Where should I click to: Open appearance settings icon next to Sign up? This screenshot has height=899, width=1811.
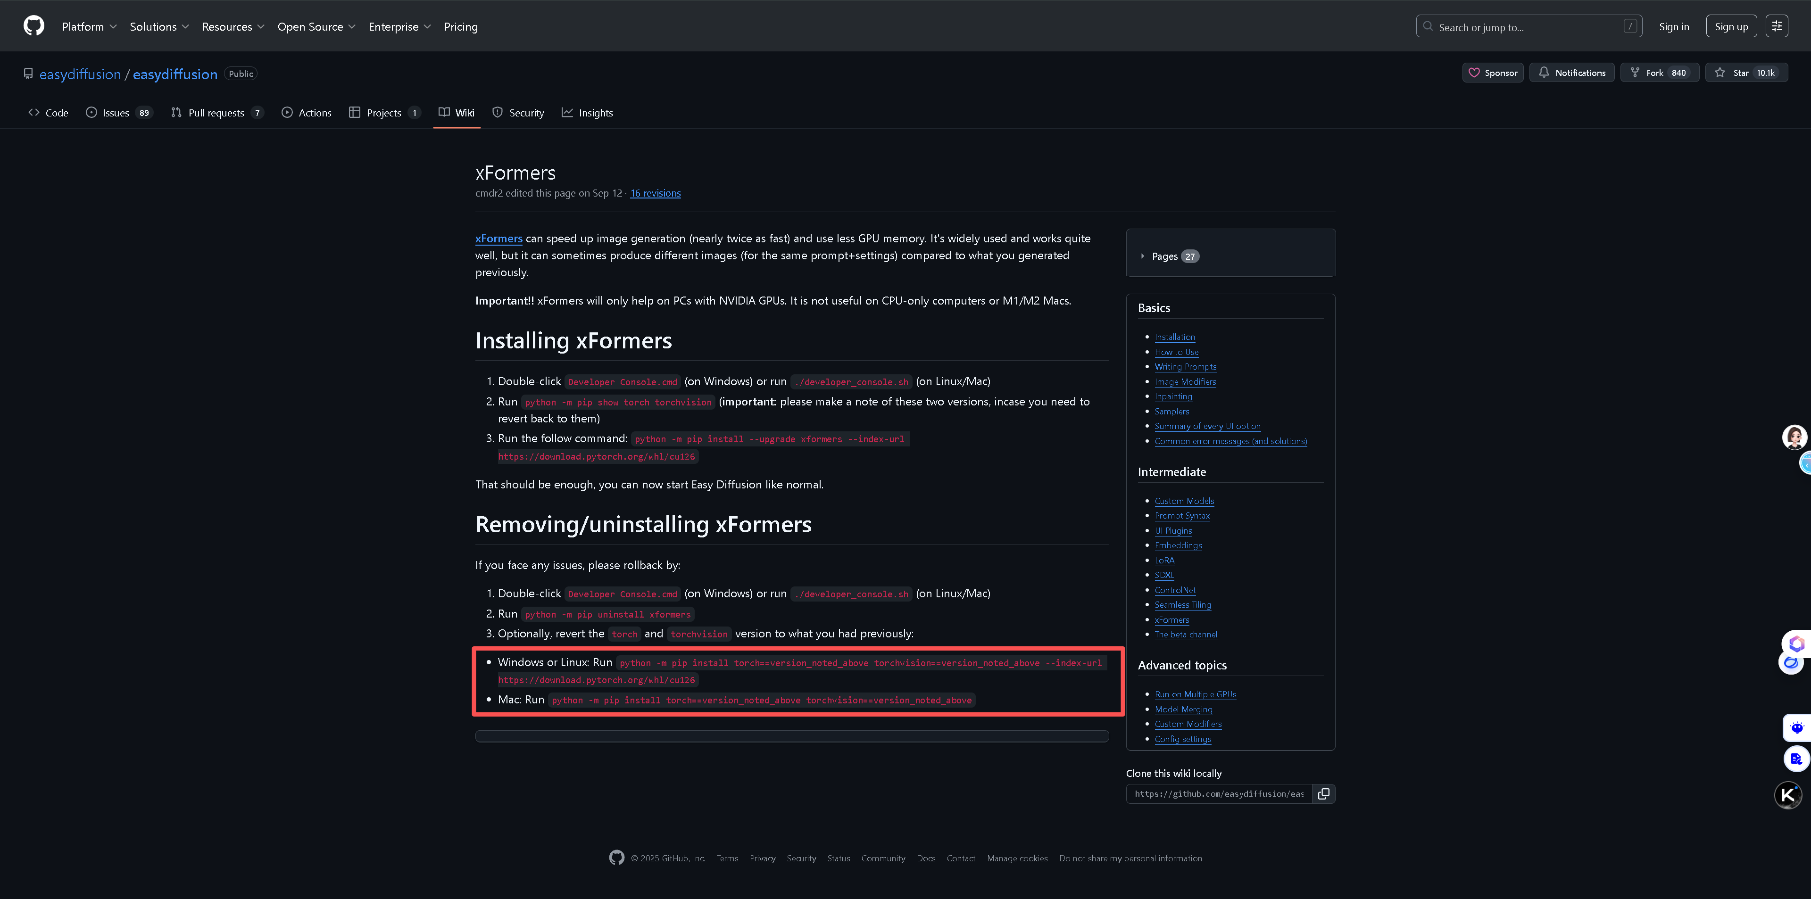click(x=1777, y=26)
